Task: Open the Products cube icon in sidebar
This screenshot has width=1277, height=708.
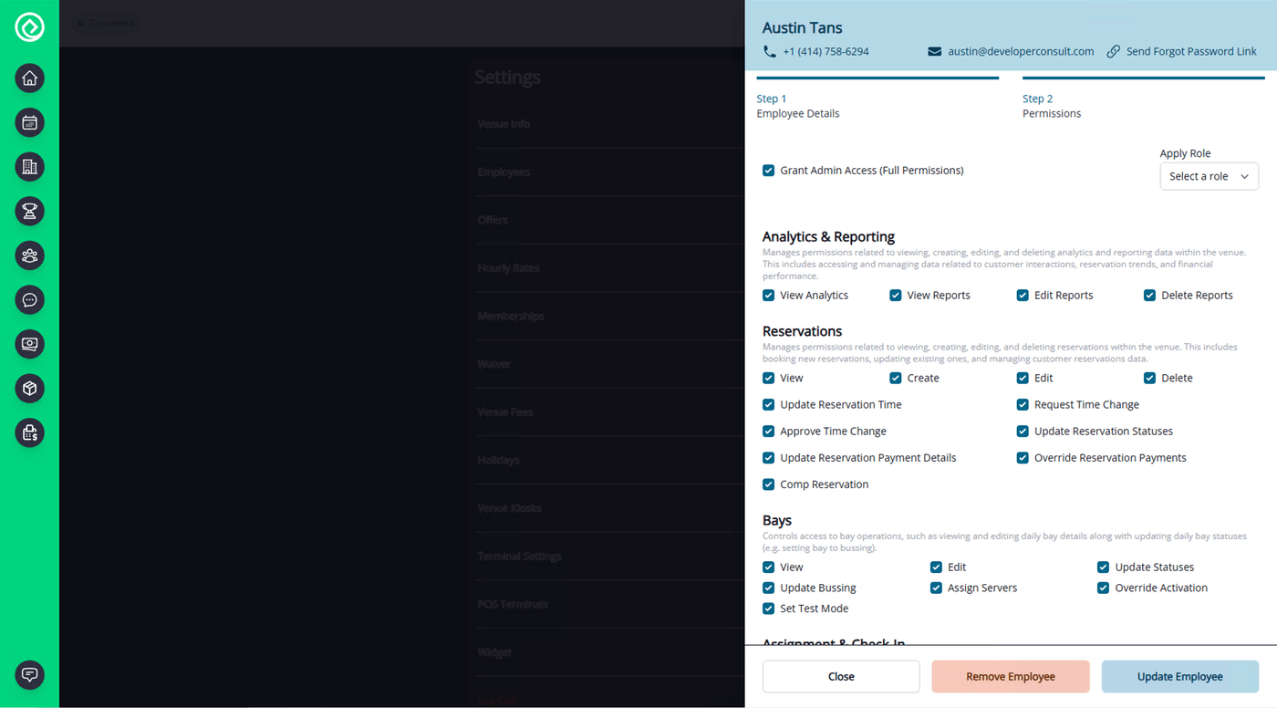Action: pos(29,388)
